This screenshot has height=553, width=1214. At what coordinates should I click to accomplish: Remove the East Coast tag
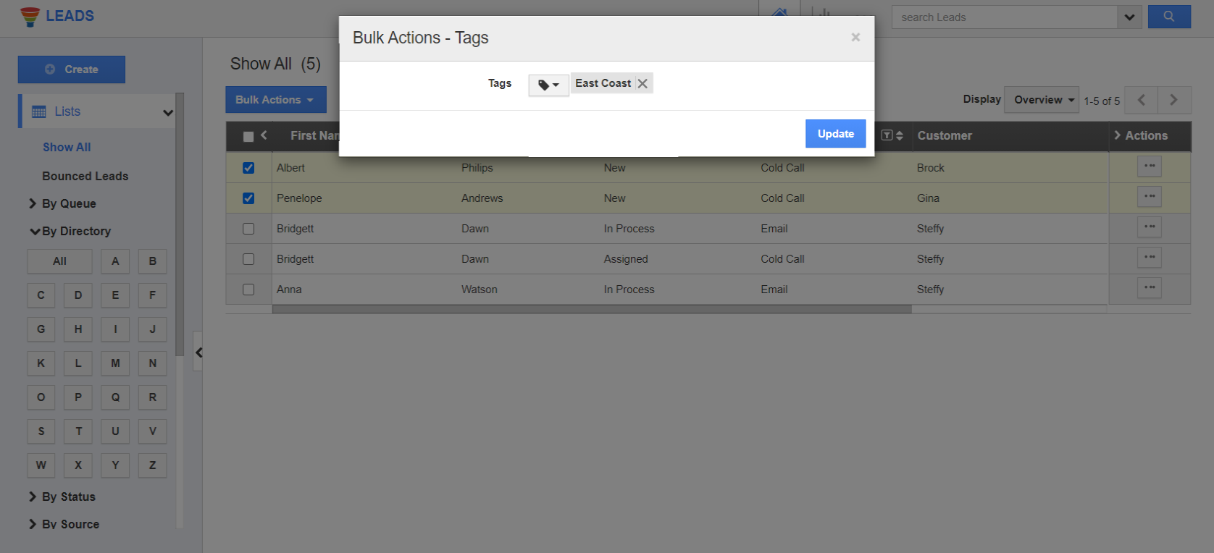pyautogui.click(x=642, y=83)
